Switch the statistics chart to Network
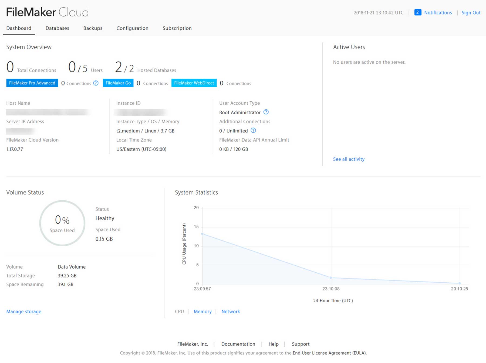 pos(231,311)
